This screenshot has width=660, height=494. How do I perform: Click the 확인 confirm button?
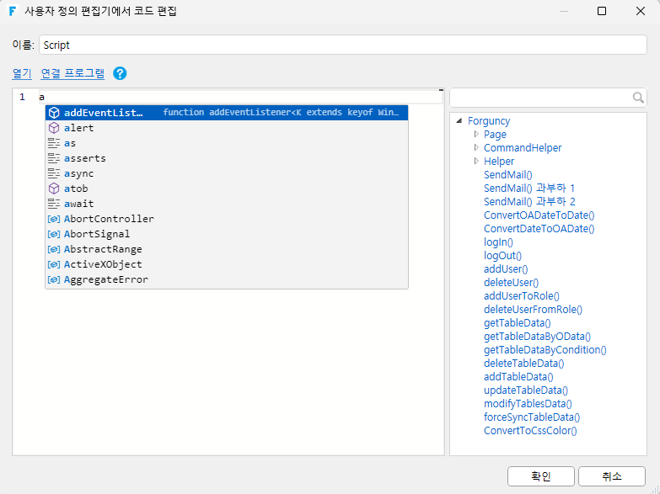tap(541, 476)
